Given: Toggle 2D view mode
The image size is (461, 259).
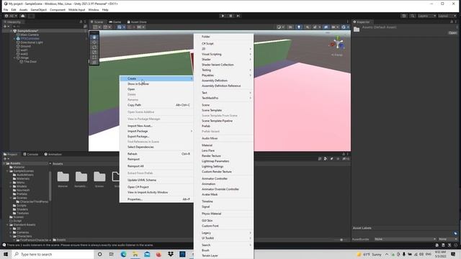Looking at the screenshot, I should point(290,27).
